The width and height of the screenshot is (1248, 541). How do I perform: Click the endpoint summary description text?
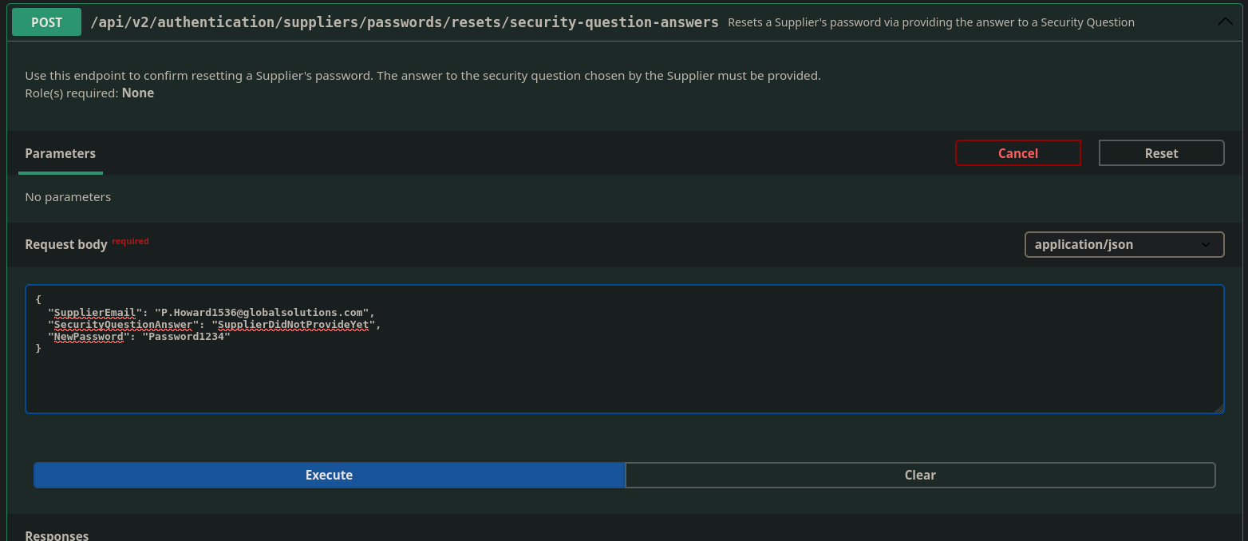[930, 22]
